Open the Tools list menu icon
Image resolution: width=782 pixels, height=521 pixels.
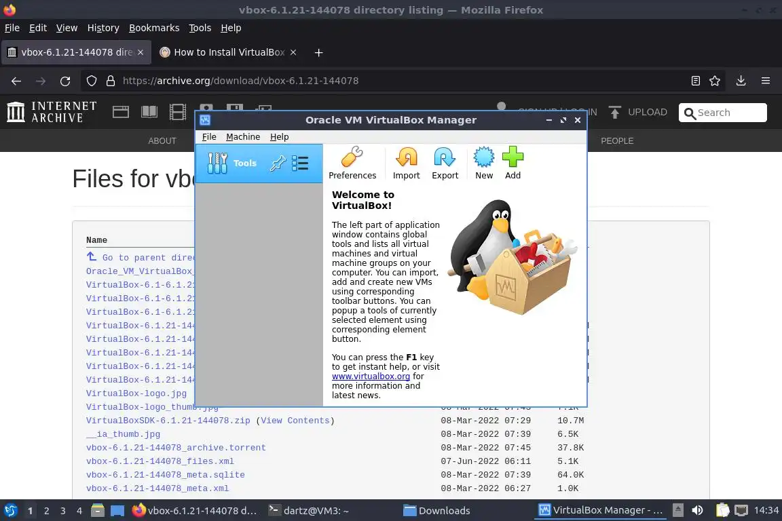pos(300,163)
